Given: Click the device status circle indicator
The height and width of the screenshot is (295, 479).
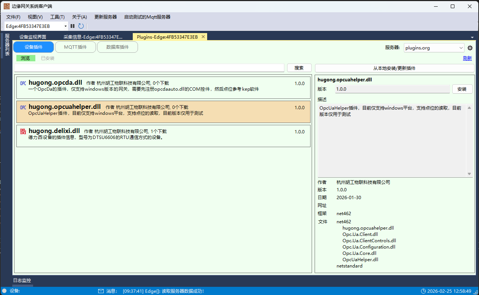Looking at the screenshot, I should tap(4, 291).
